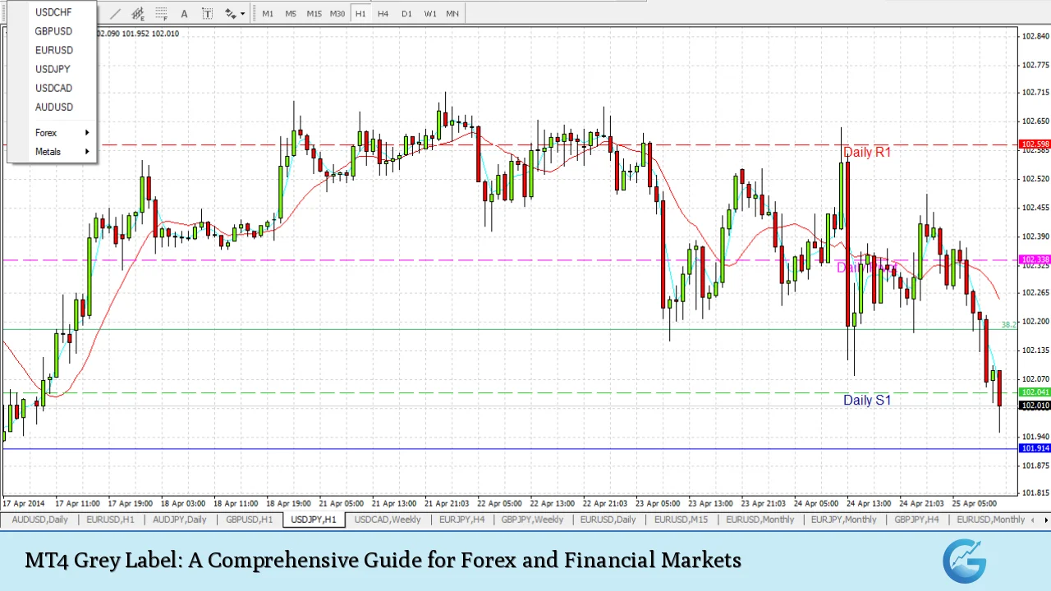This screenshot has width=1051, height=591.
Task: Click the 101.815 price scale value
Action: [1035, 492]
